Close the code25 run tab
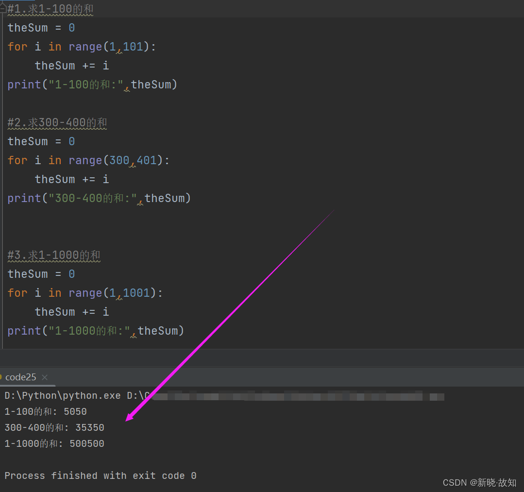 click(45, 377)
